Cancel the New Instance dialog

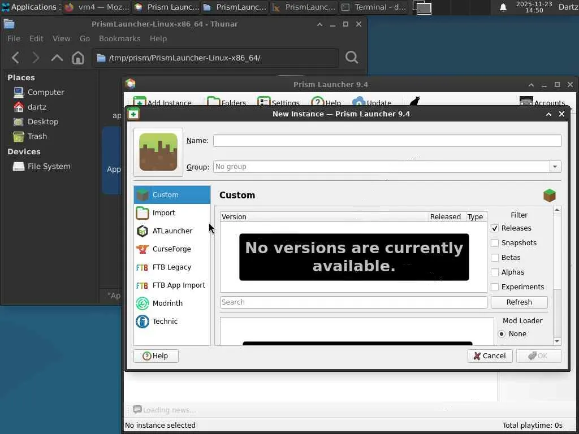490,356
